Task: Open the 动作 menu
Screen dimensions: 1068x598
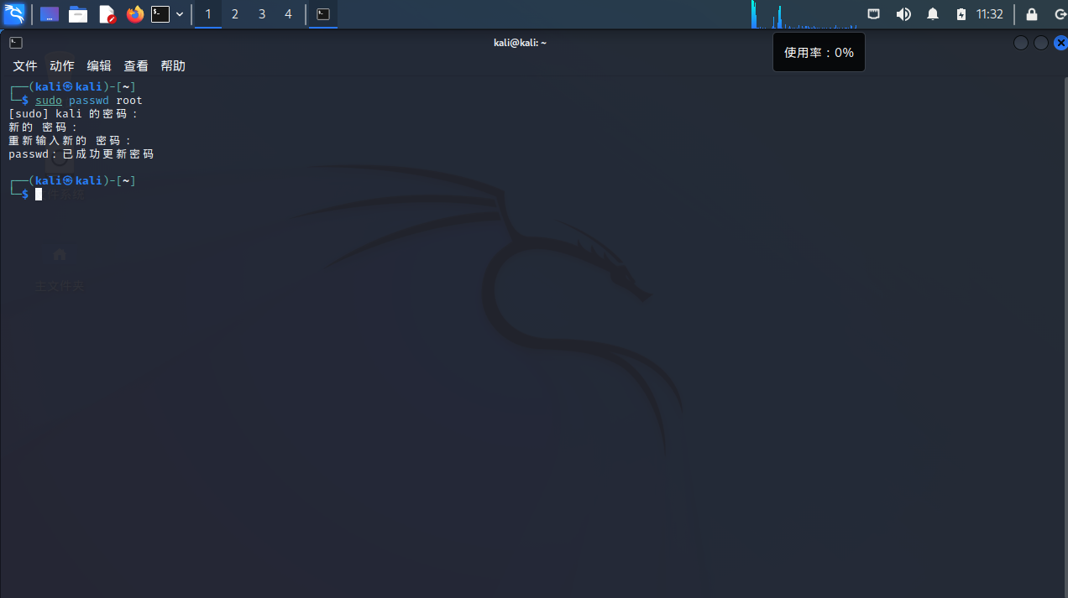Action: click(62, 65)
